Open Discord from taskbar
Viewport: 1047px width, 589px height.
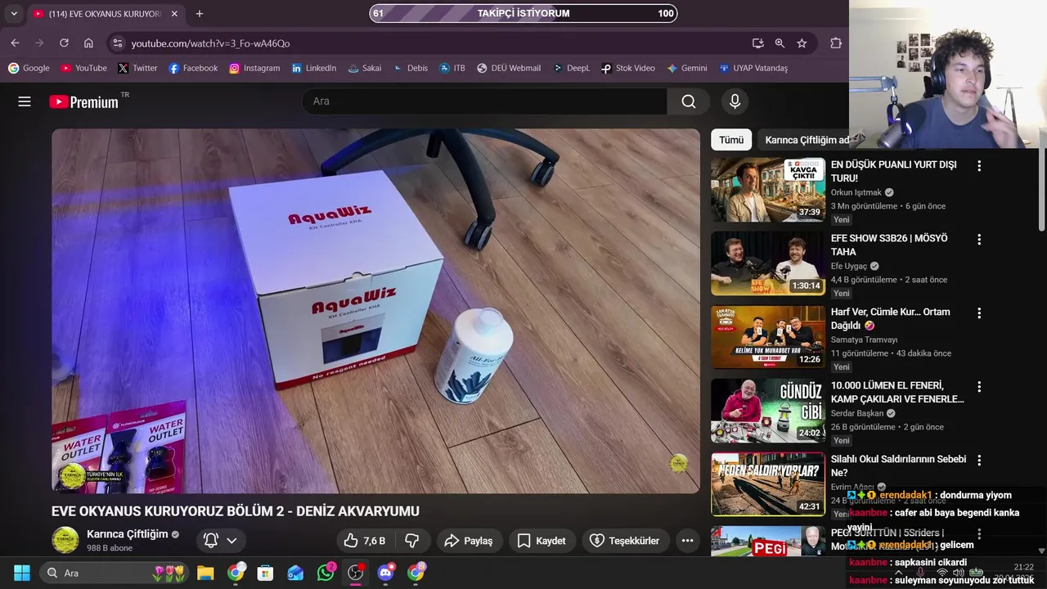pyautogui.click(x=386, y=573)
